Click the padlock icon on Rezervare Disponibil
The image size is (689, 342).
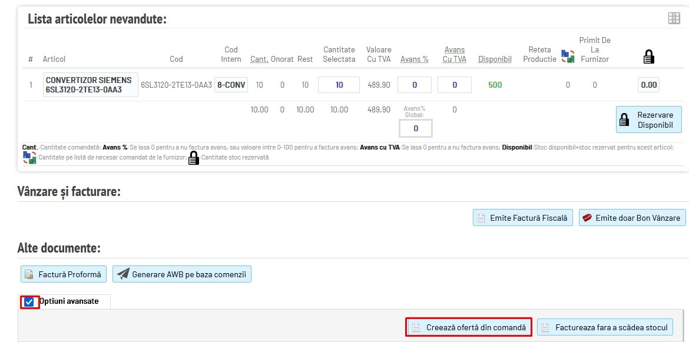click(625, 120)
